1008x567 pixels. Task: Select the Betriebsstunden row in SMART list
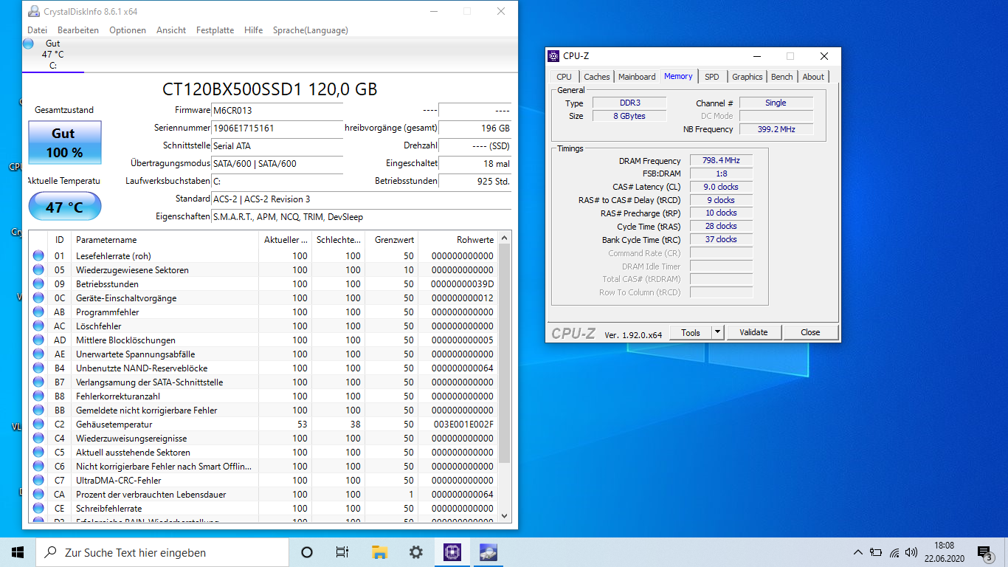tap(262, 283)
